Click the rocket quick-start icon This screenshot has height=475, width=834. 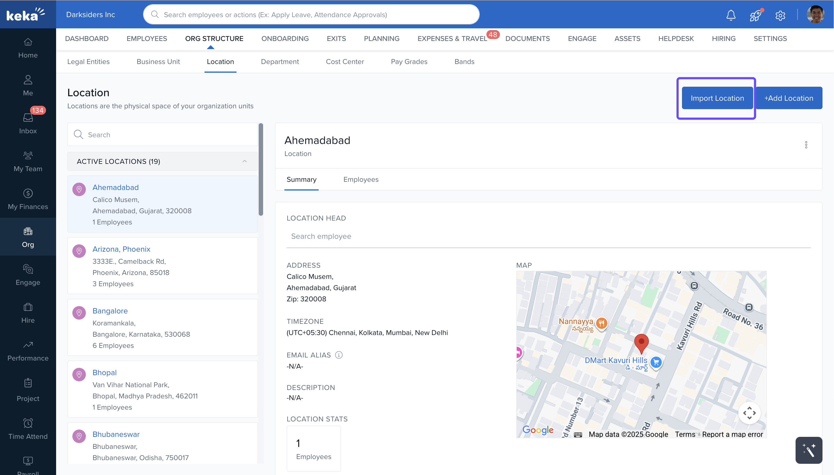pyautogui.click(x=755, y=15)
